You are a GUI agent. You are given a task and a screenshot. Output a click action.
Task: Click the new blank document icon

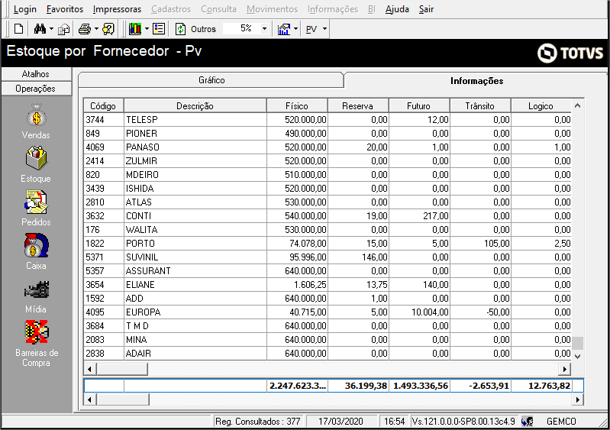18,29
